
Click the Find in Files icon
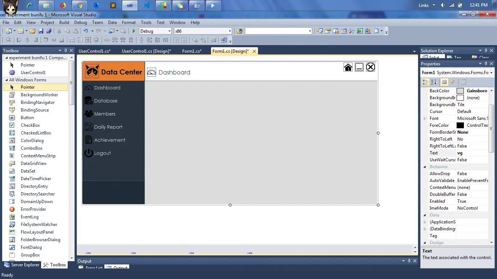(239, 31)
